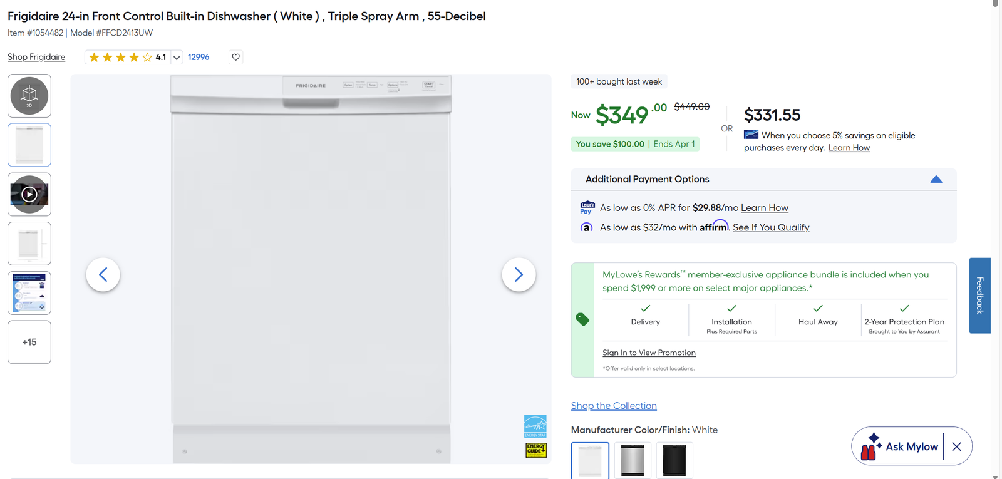Screen dimensions: 1002x479
Task: Click the $331.55 card price
Action: (x=772, y=115)
